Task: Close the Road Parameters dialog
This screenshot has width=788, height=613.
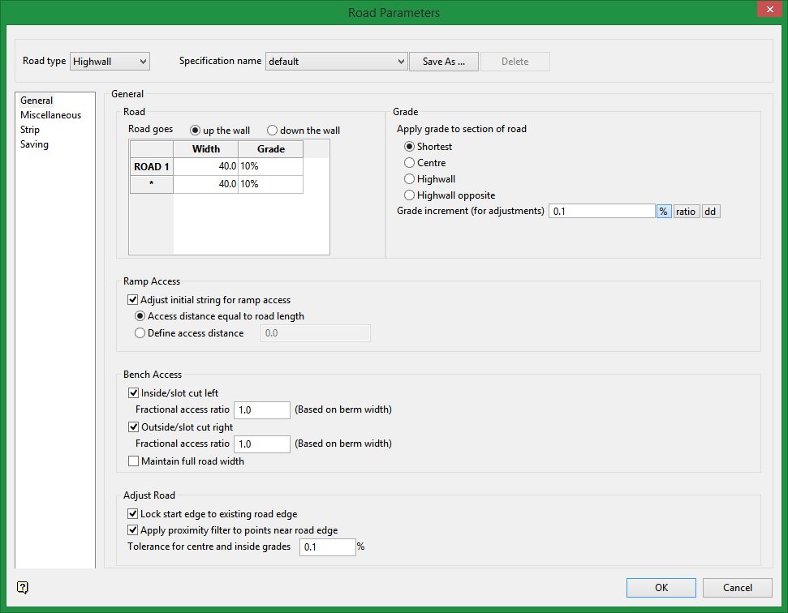Action: click(x=769, y=11)
